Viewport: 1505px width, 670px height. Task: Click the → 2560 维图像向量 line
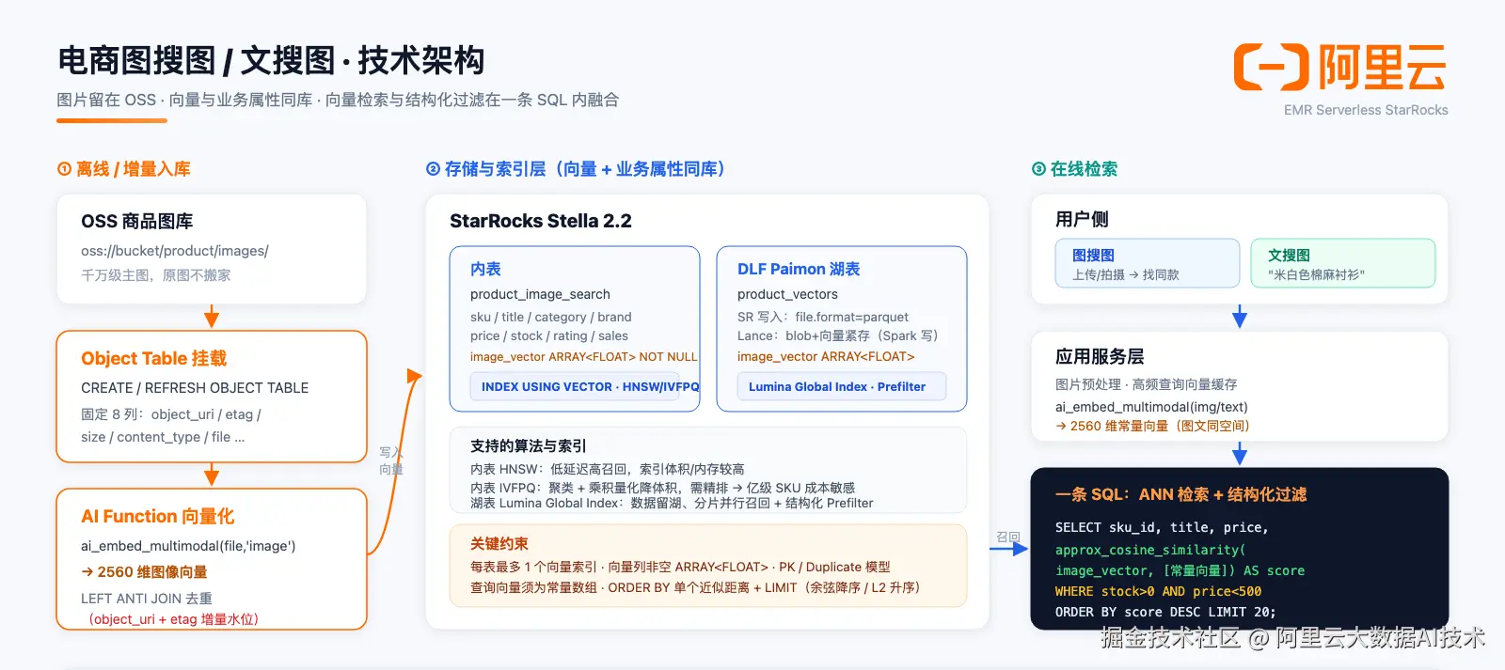pyautogui.click(x=144, y=572)
